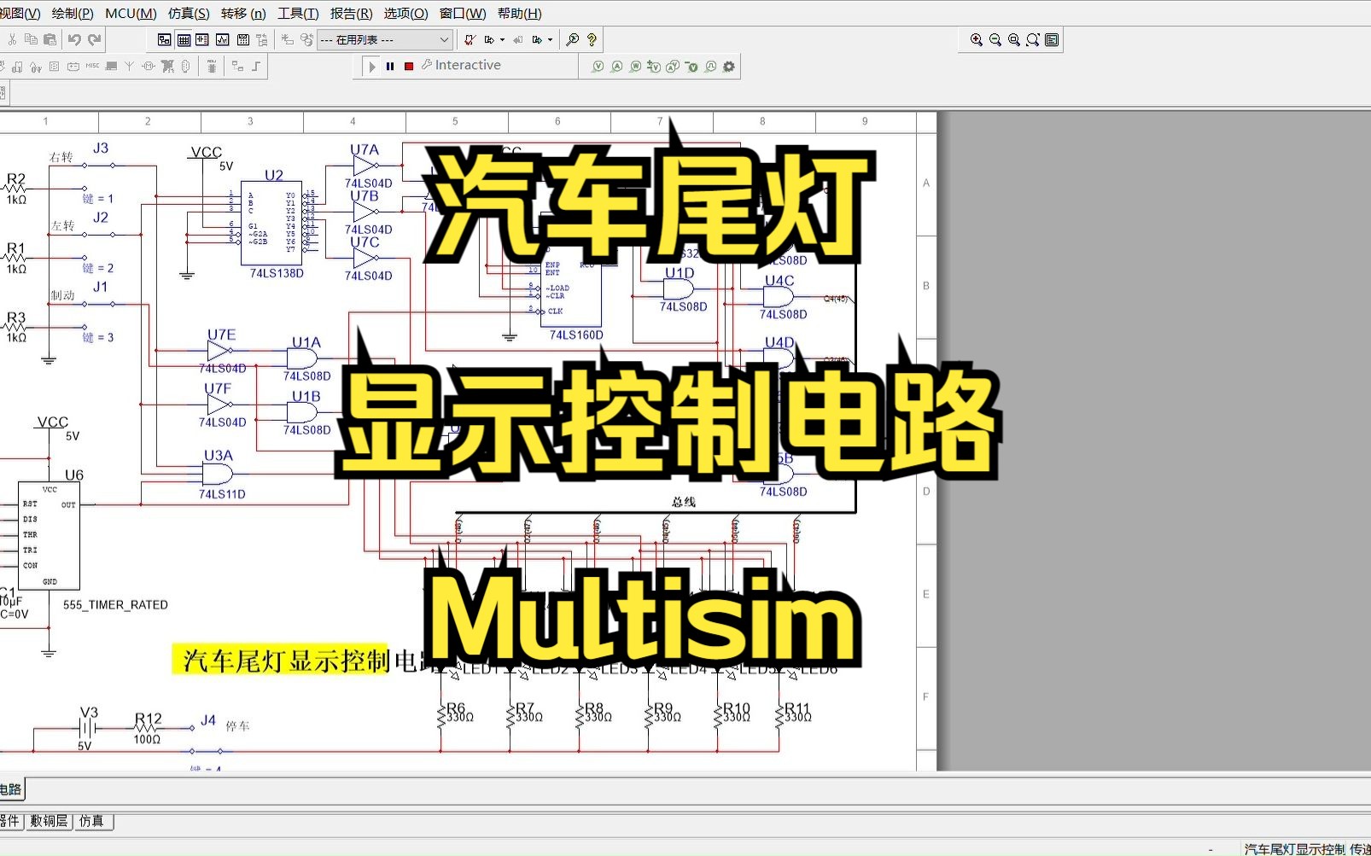The width and height of the screenshot is (1371, 856).
Task: Open the 选项(O) menu
Action: 405,14
